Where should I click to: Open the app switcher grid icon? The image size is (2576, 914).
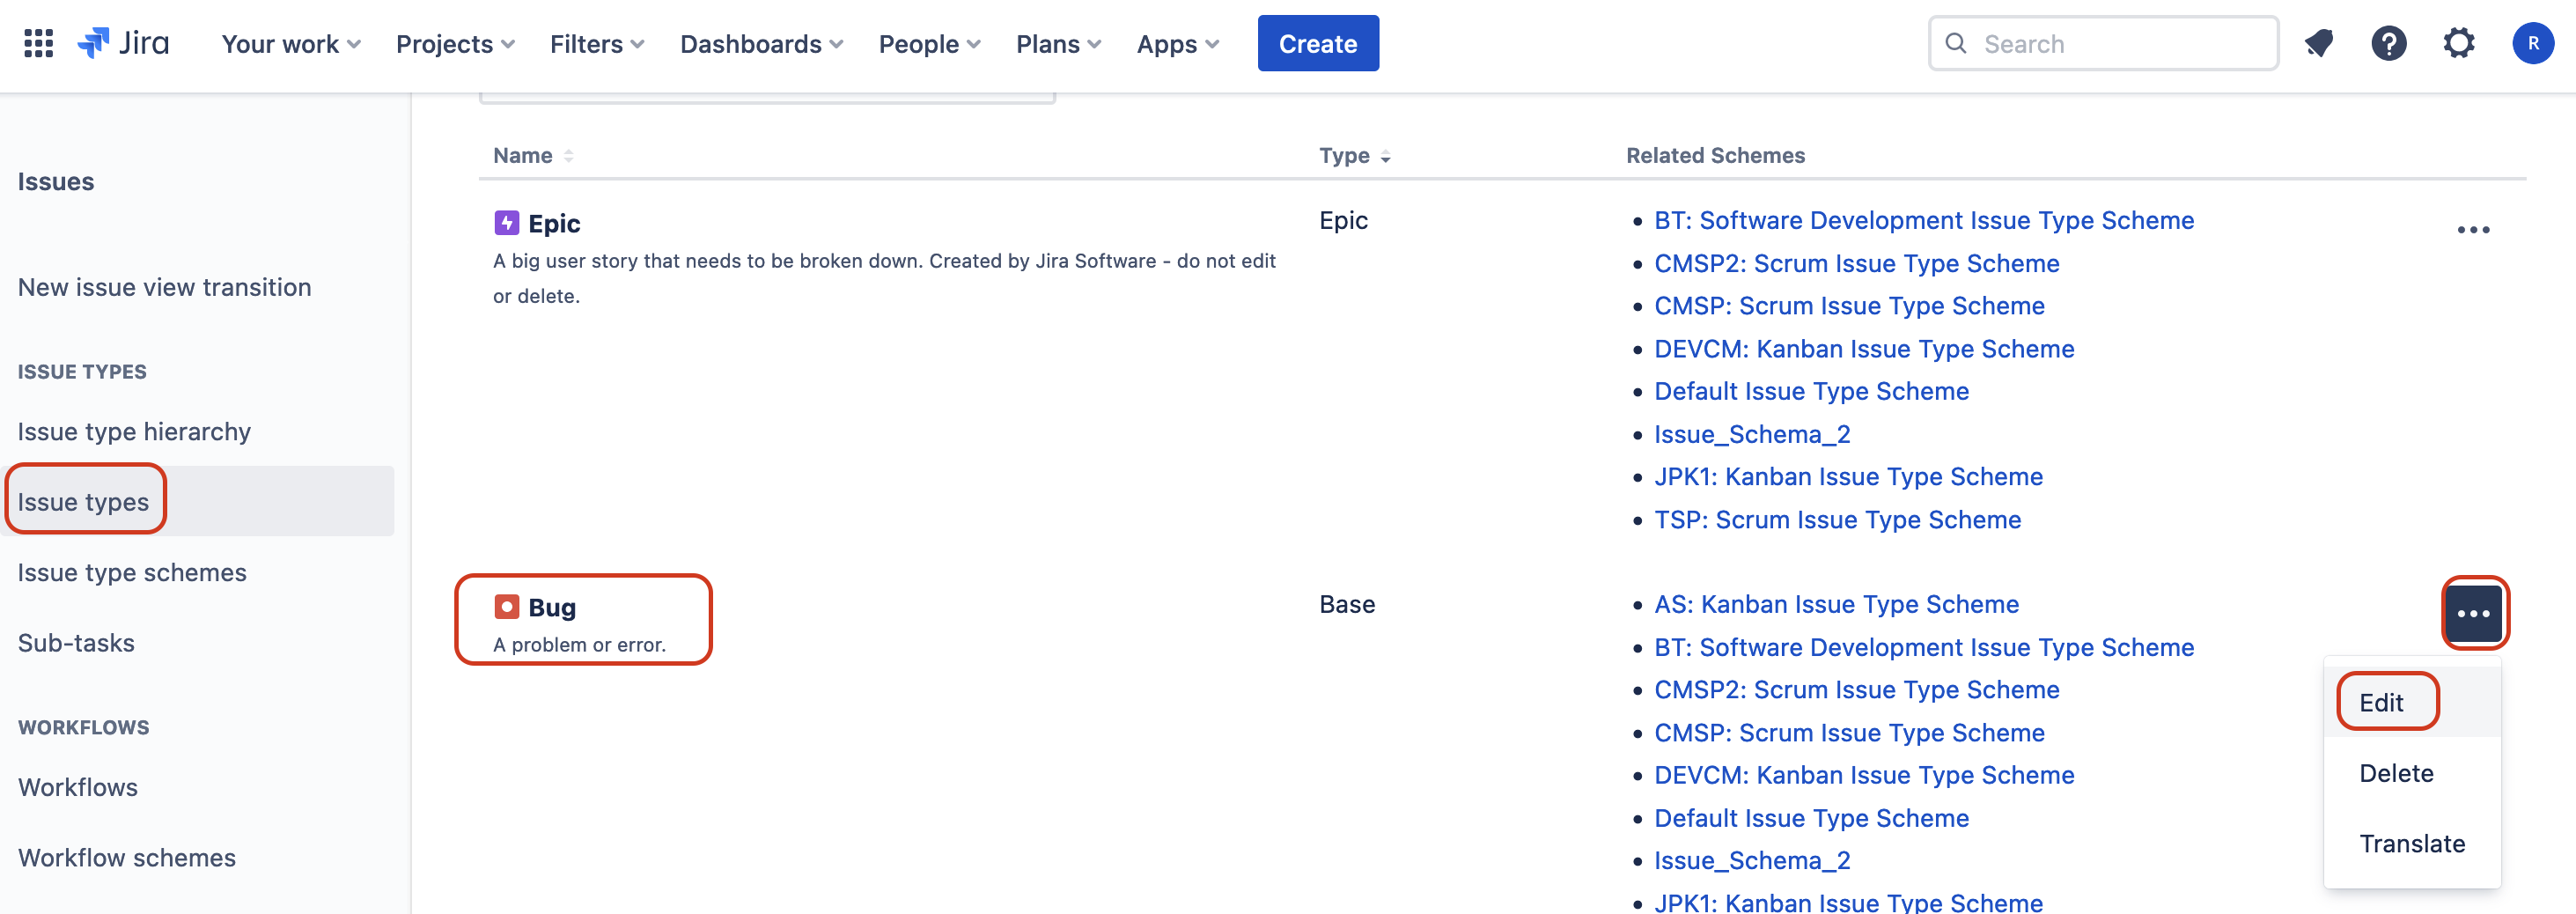pyautogui.click(x=38, y=43)
